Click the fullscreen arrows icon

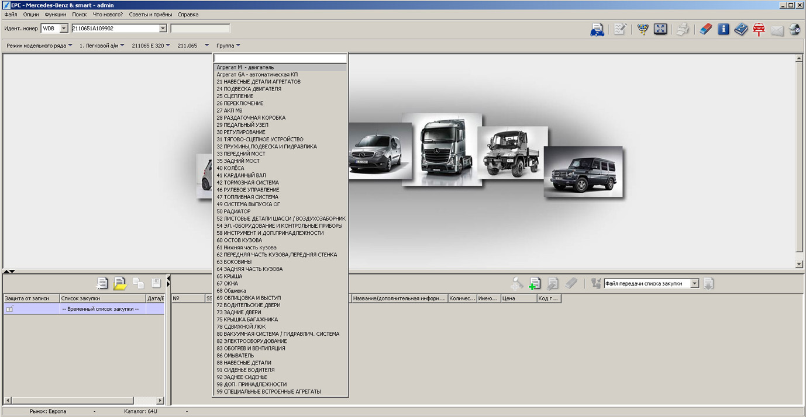(660, 29)
